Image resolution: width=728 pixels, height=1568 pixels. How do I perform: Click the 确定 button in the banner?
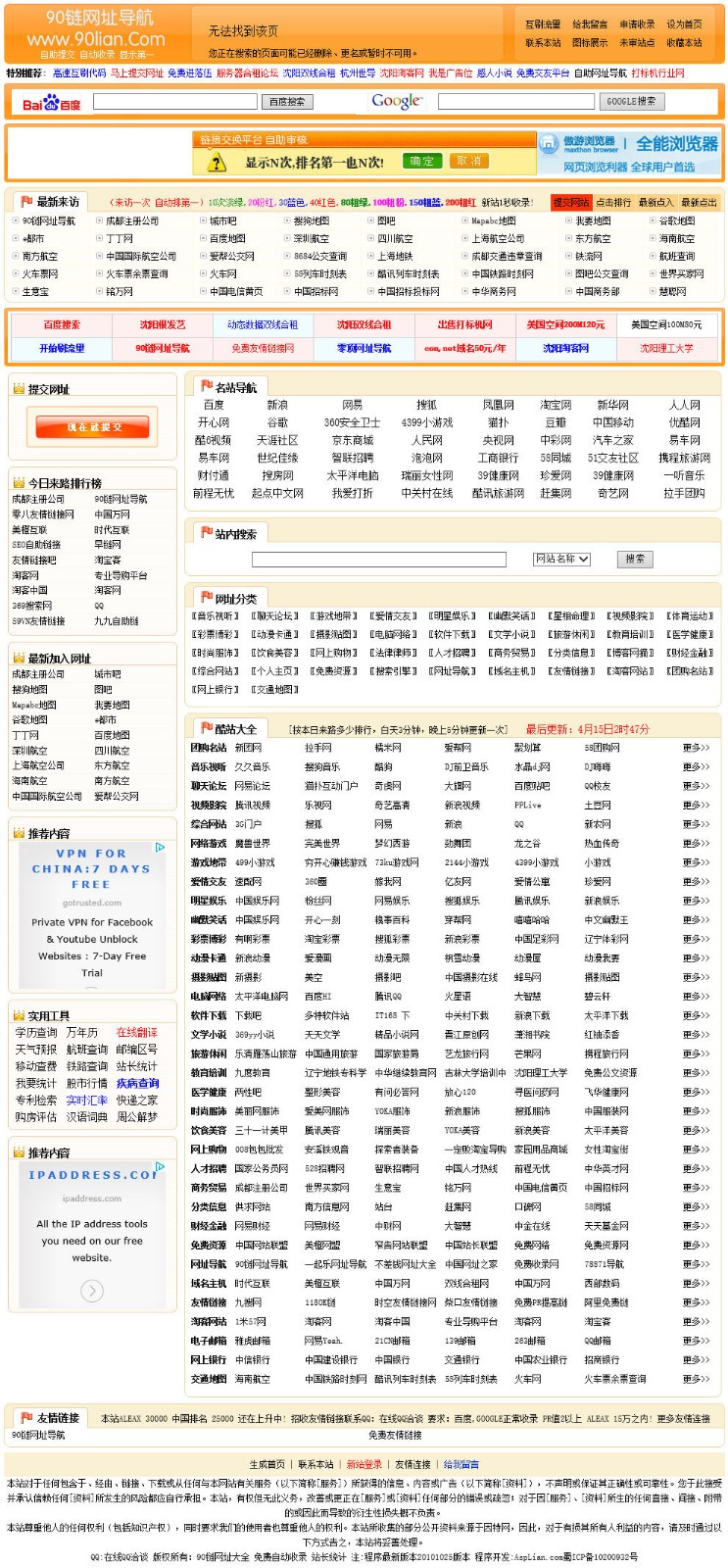(x=421, y=161)
